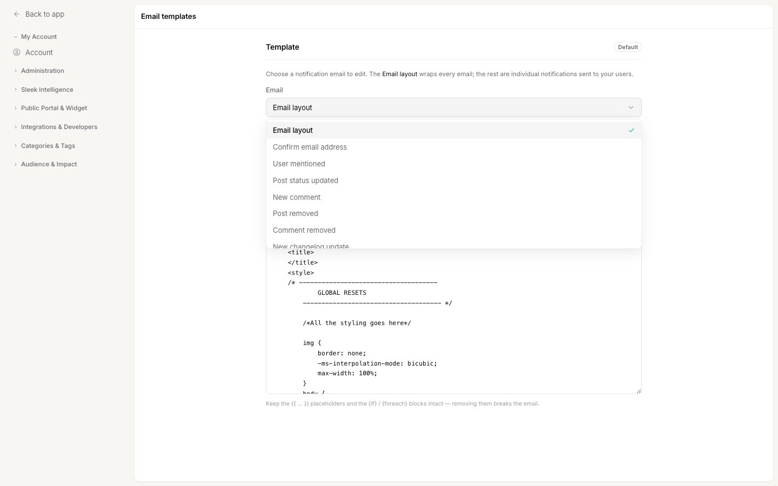Expand the Audience & Impact section
The width and height of the screenshot is (778, 486).
(x=49, y=164)
